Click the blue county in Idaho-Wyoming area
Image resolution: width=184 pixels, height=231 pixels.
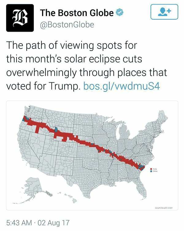[x=56, y=130]
